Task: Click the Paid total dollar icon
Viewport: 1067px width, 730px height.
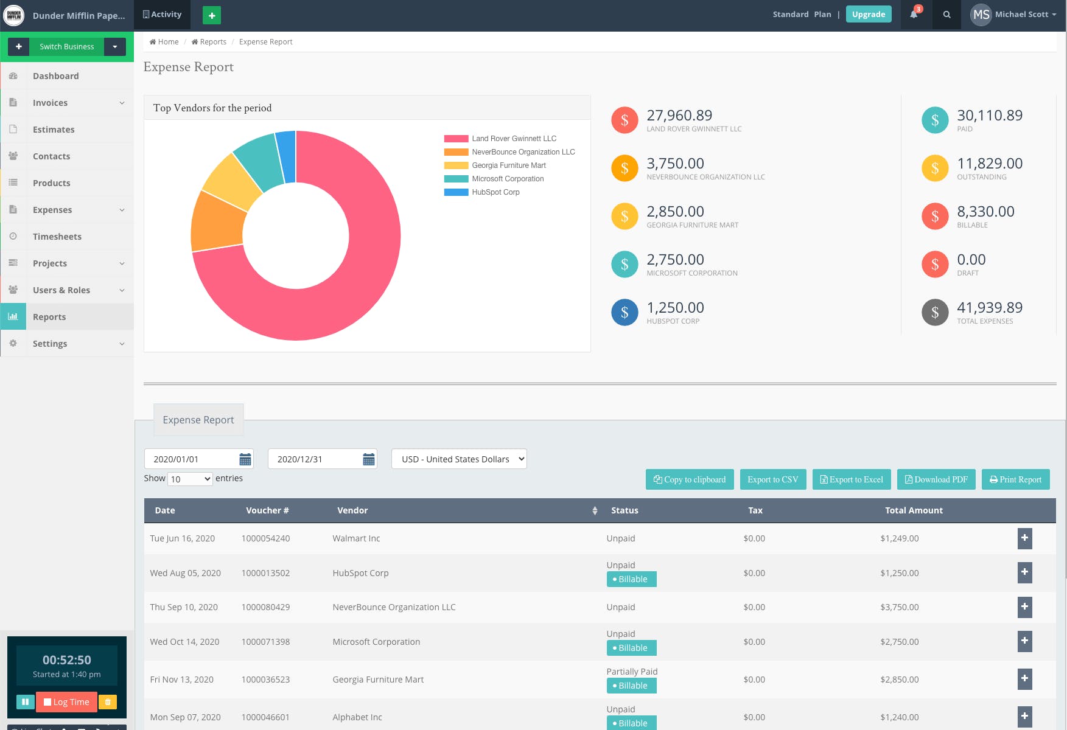Action: point(935,120)
